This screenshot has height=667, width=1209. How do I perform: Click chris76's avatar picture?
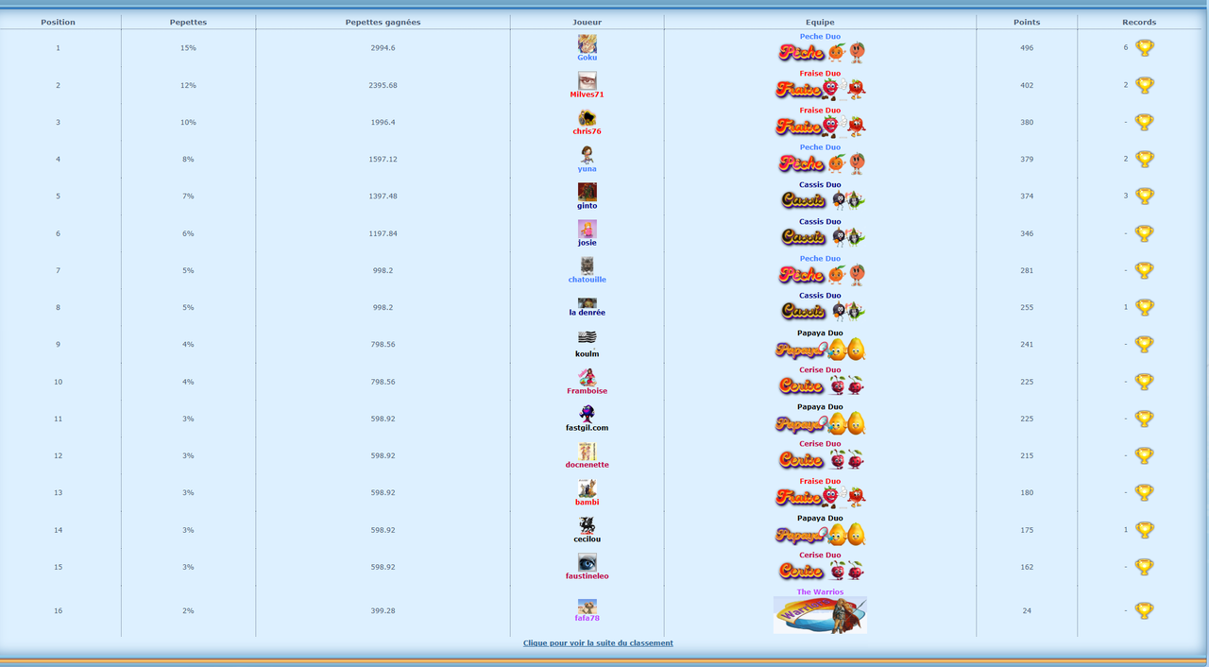point(587,118)
